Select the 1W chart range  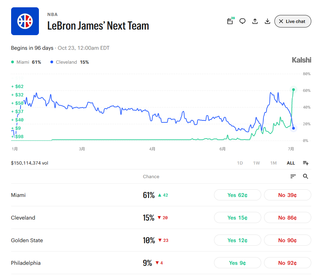256,163
